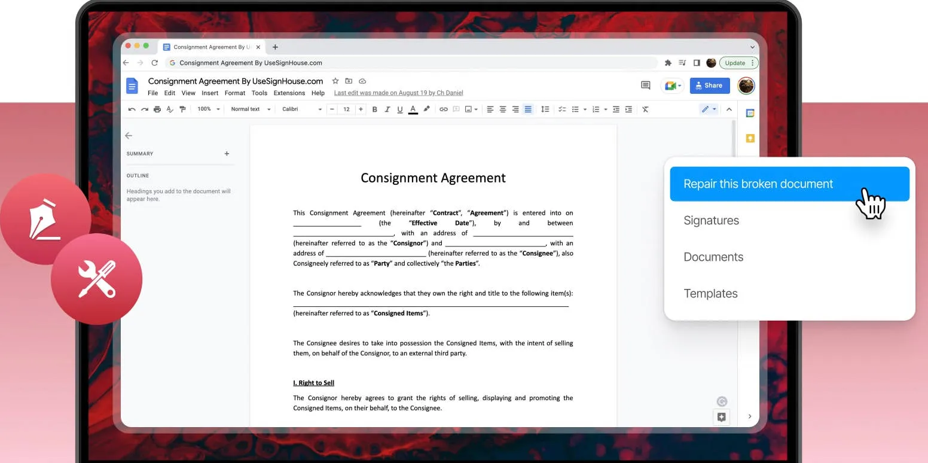Image resolution: width=928 pixels, height=463 pixels.
Task: Print the document using the printer icon
Action: point(157,109)
